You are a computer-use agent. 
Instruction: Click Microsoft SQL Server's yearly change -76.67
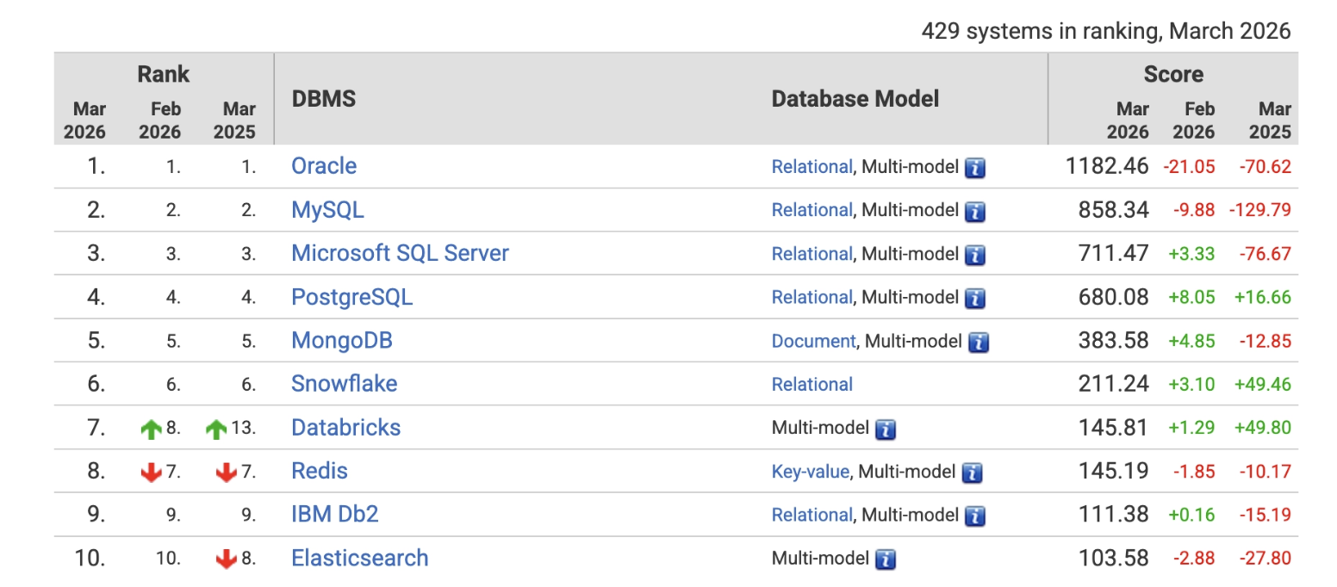[1265, 254]
